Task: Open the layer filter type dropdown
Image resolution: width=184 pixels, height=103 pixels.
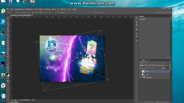Action: (143, 63)
